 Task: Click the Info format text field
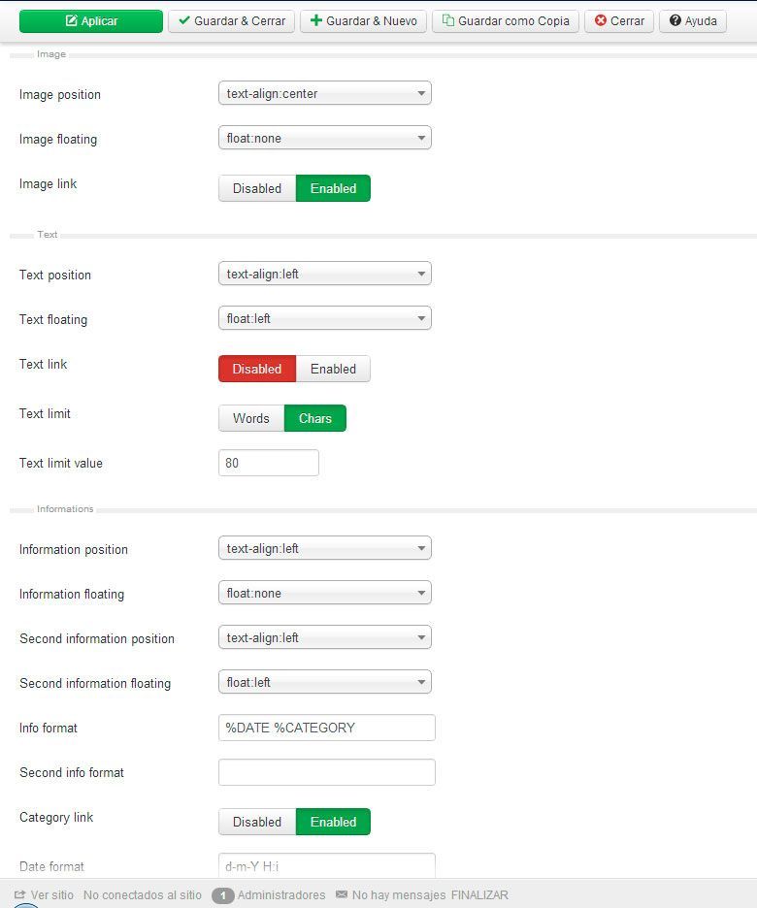coord(327,728)
